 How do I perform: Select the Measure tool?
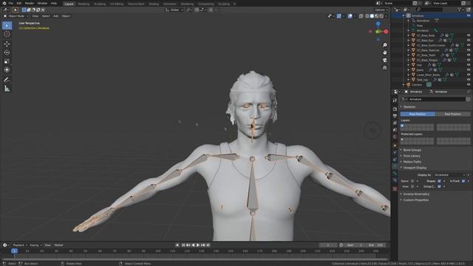pyautogui.click(x=7, y=89)
